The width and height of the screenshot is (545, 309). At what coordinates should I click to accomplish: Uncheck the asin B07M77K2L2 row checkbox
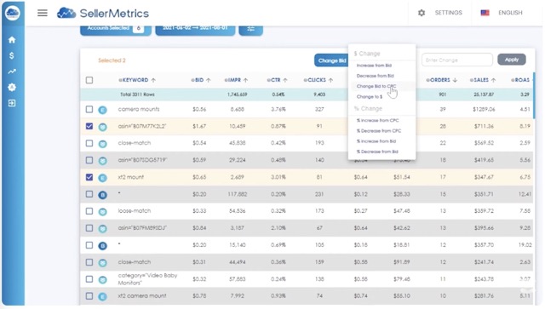point(89,126)
